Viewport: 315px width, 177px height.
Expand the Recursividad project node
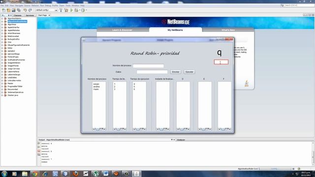pyautogui.click(x=2, y=89)
